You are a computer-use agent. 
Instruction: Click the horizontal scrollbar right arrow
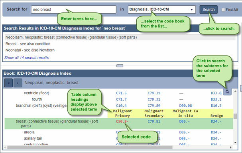click(x=231, y=147)
